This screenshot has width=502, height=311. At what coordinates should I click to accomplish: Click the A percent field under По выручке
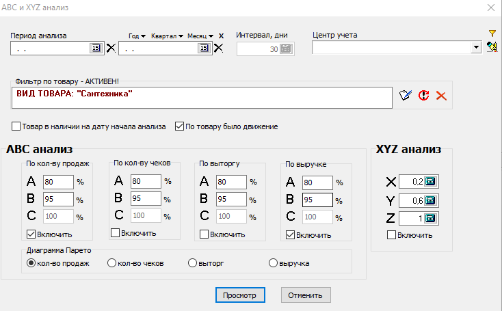coord(318,182)
